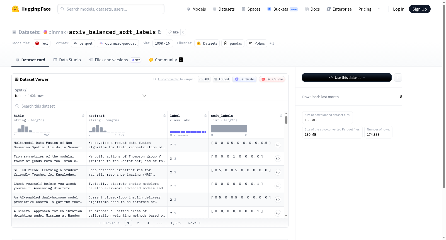
Task: Go to the Next page
Action: 194,223
